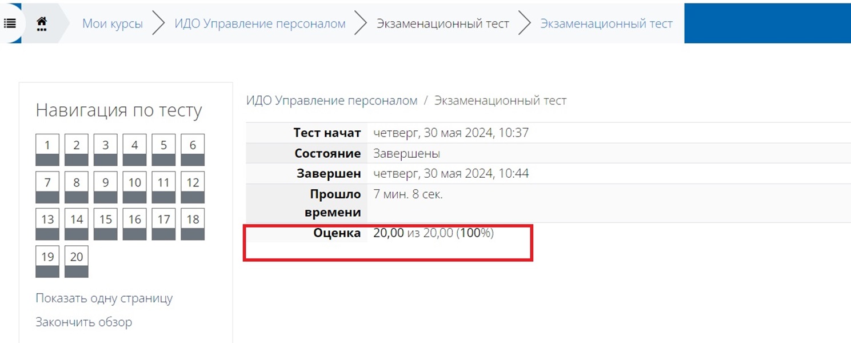Click Показать одну страницу link
This screenshot has width=851, height=343.
[104, 298]
